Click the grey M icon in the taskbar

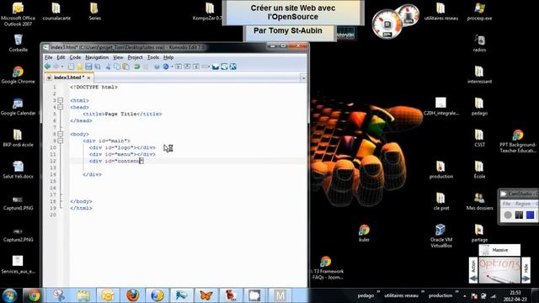tap(280, 295)
